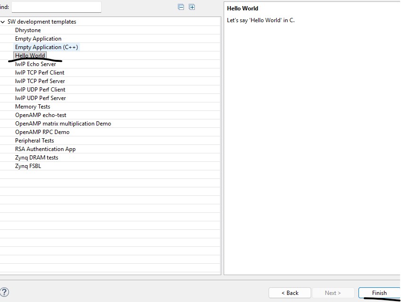Collapse the SW development templates tree

pos(3,22)
